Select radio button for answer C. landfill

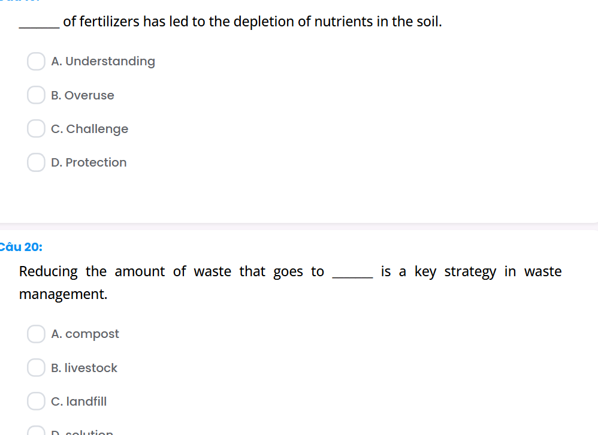(36, 401)
